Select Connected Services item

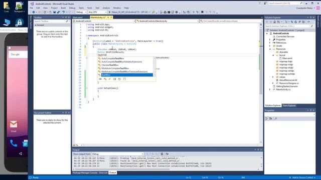285,36
